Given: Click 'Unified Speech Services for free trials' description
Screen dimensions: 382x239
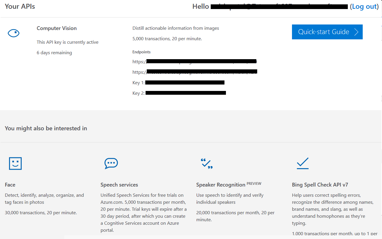Looking at the screenshot, I should 144,213.
